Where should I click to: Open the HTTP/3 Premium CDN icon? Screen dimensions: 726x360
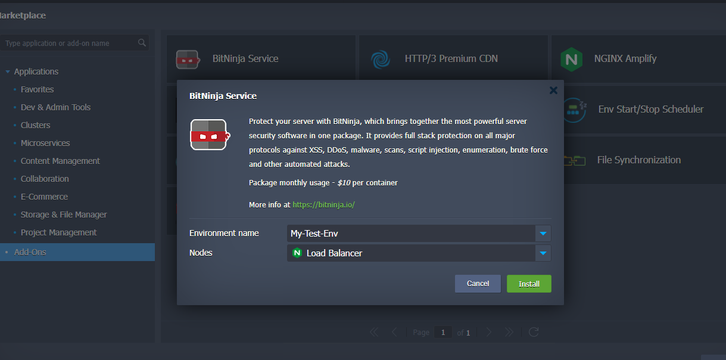380,59
